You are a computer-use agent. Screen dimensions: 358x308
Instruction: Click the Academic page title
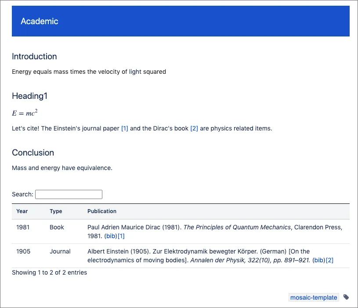click(x=40, y=21)
